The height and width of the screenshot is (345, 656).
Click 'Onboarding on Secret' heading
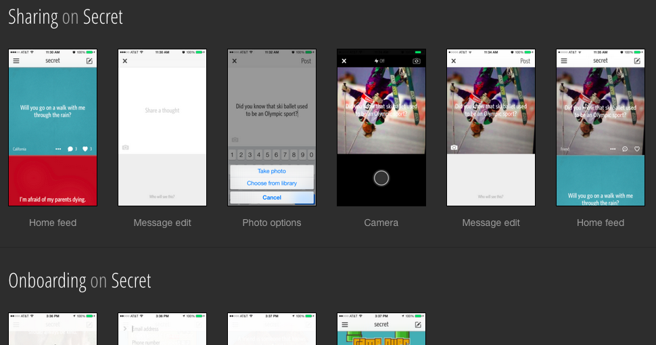(x=80, y=281)
